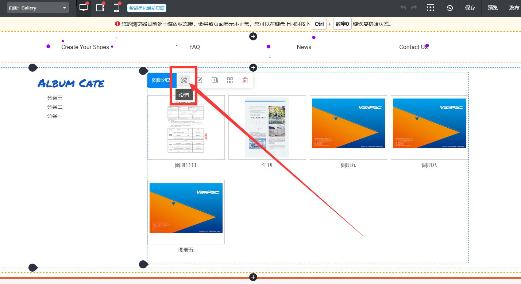Click the edit pencil icon in album toolbar
521x284 pixels.
click(200, 80)
